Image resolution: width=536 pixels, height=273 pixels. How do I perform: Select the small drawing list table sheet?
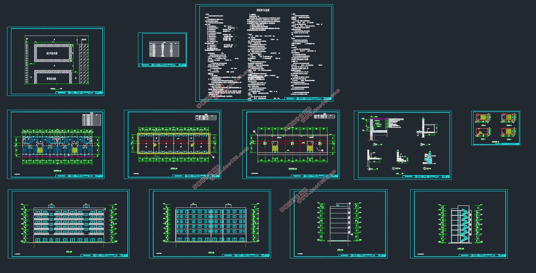(163, 50)
